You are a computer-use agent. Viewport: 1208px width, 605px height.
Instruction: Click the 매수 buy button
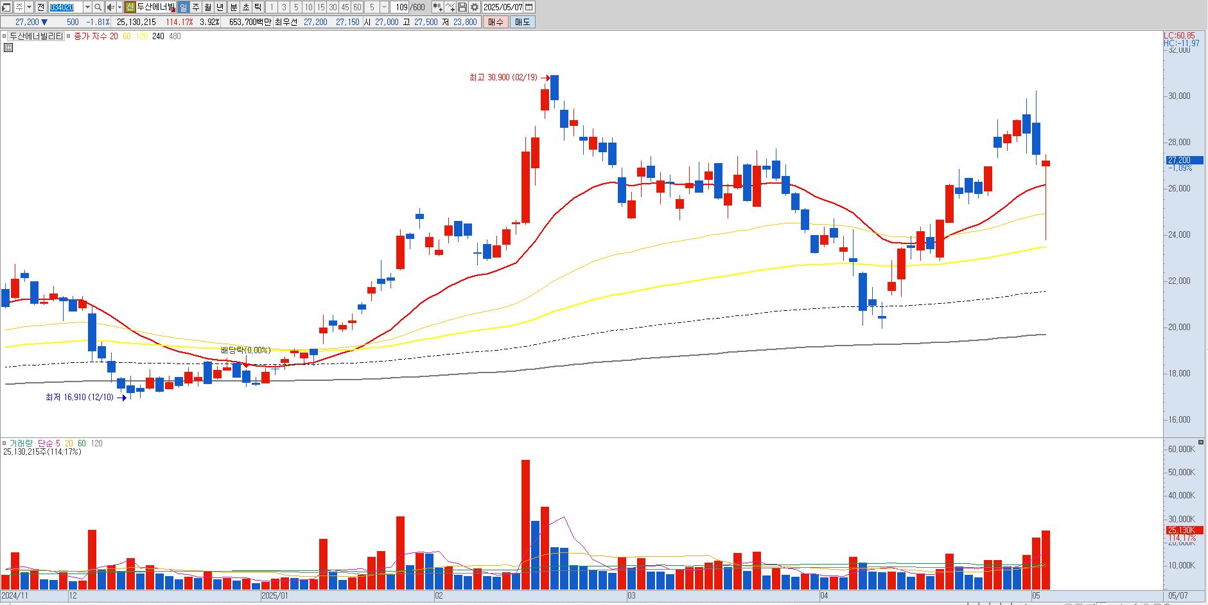click(x=496, y=22)
